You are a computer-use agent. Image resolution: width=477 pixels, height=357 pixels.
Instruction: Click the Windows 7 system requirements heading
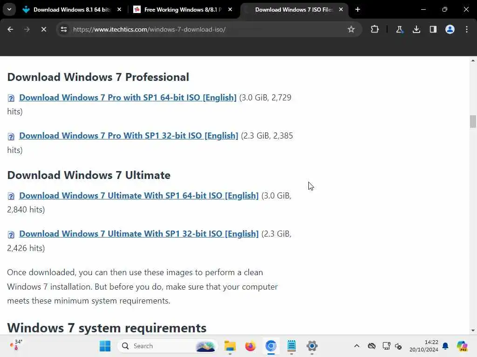point(107,328)
